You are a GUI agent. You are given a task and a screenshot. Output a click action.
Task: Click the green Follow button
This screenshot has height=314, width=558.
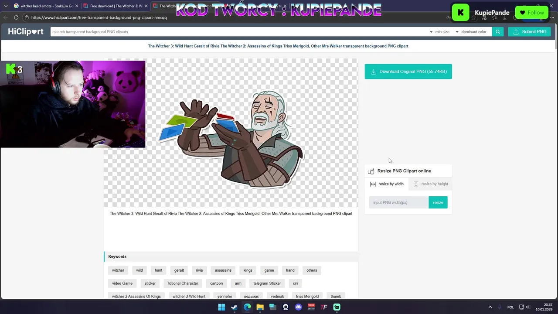coord(532,13)
